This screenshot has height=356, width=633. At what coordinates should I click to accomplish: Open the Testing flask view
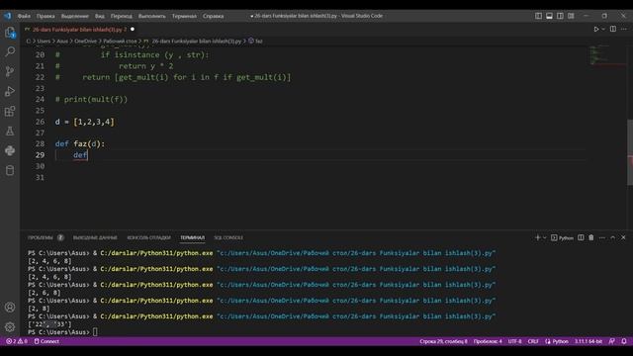(x=10, y=131)
